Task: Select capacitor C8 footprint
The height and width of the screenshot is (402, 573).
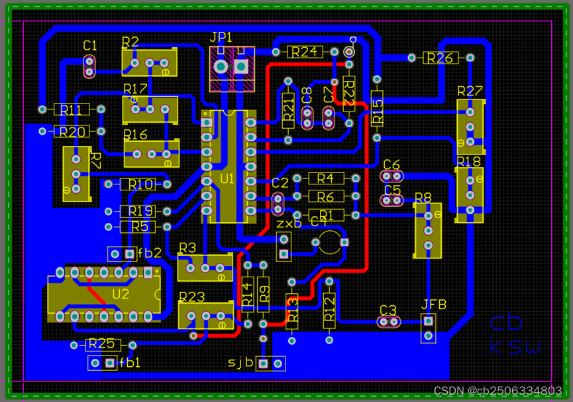Action: tap(307, 118)
